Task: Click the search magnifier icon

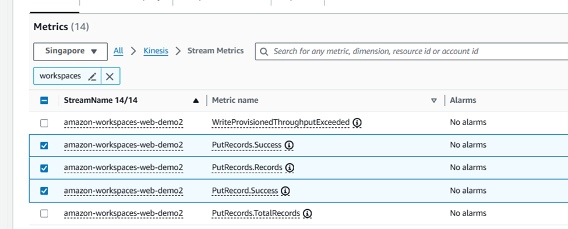Action: tap(264, 51)
